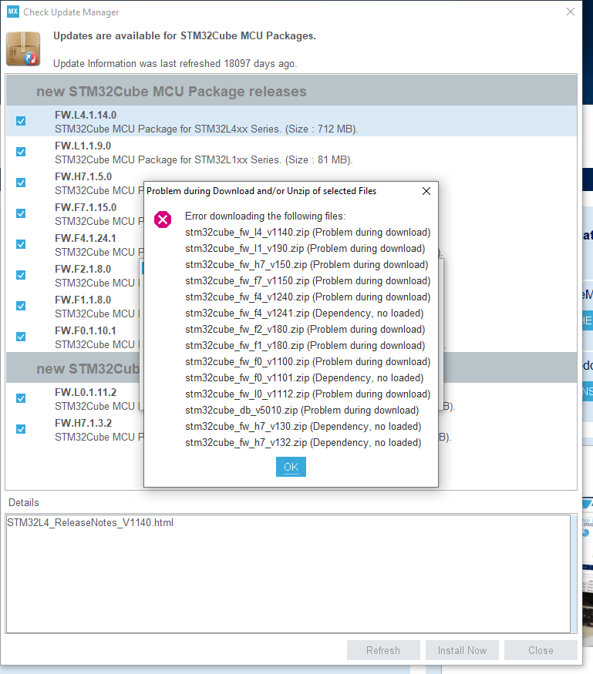Click the stm32cube_fw_f0_v1101.zip dependency line
The height and width of the screenshot is (674, 593).
point(305,378)
